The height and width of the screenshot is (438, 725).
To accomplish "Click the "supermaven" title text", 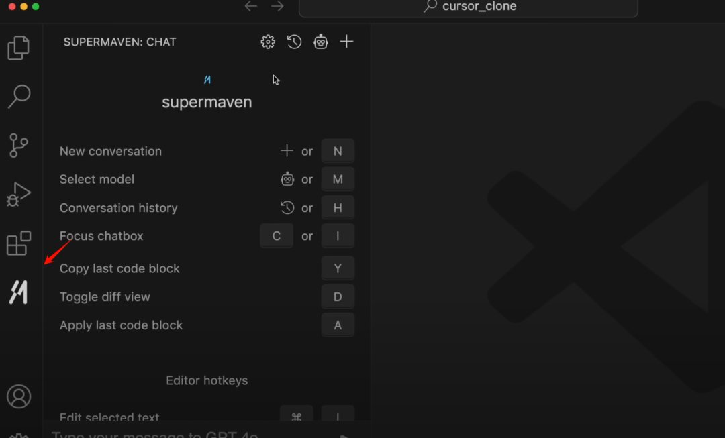I will click(x=207, y=102).
